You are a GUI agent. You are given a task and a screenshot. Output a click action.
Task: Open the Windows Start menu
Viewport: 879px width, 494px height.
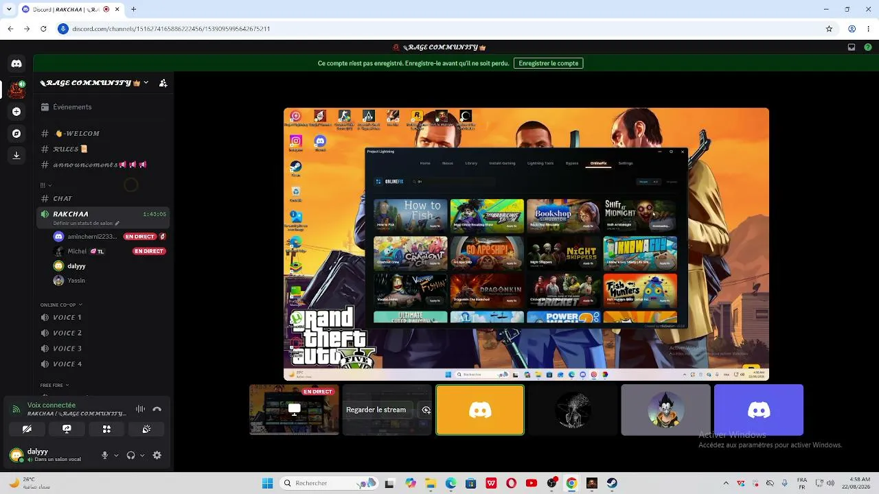pyautogui.click(x=267, y=483)
